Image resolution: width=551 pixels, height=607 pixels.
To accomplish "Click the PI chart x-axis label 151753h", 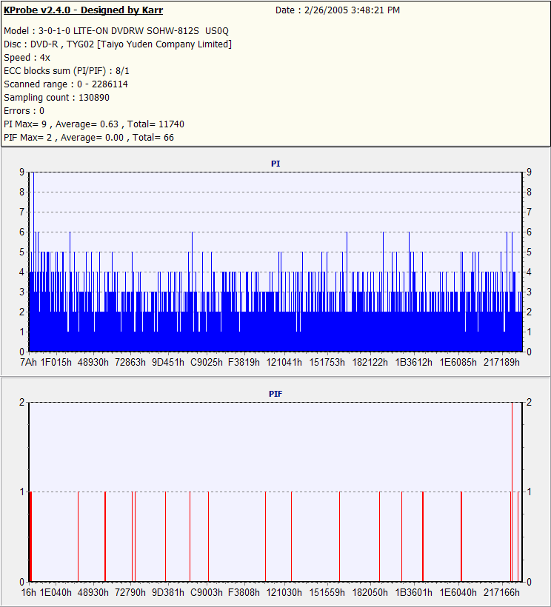I will (327, 362).
